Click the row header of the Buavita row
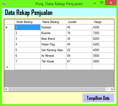Screen dimensions: 118x106 pyautogui.click(x=9, y=33)
